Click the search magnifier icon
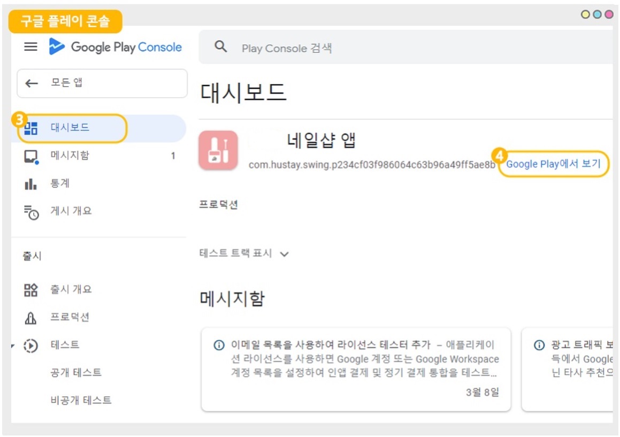 click(220, 47)
